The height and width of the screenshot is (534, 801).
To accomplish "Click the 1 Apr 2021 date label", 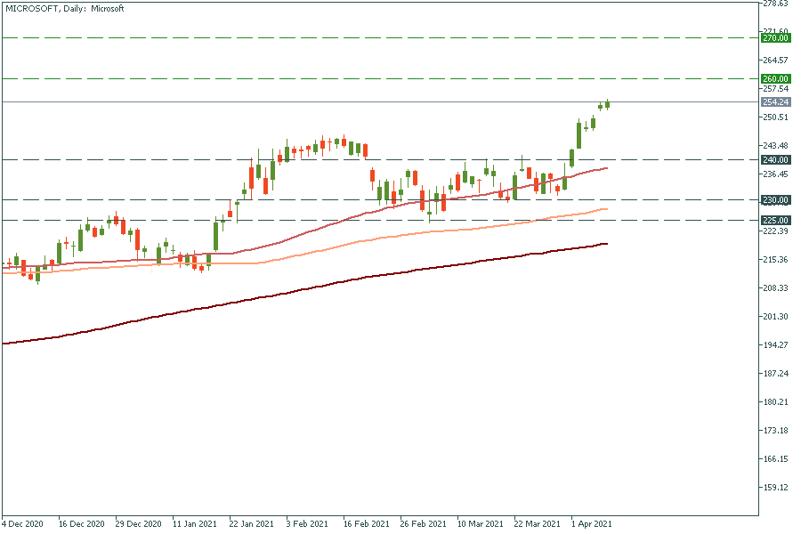I will pyautogui.click(x=590, y=524).
